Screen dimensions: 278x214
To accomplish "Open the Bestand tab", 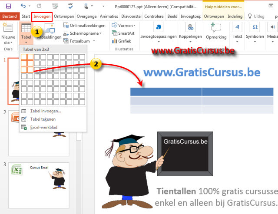I will click(x=10, y=16).
